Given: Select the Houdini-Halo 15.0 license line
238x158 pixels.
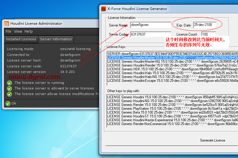Looking at the screenshot, I should [172, 73].
